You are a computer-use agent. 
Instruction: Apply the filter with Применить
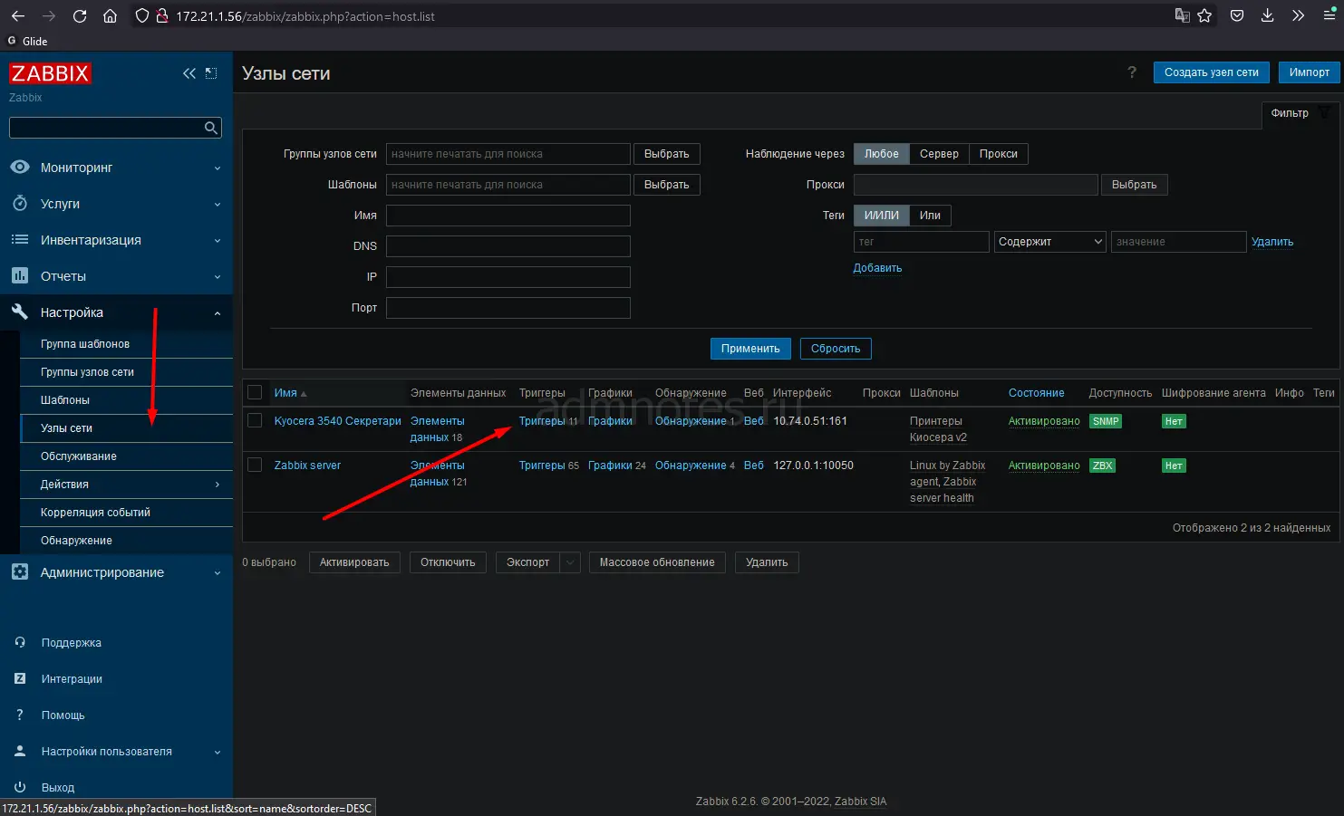click(x=750, y=349)
